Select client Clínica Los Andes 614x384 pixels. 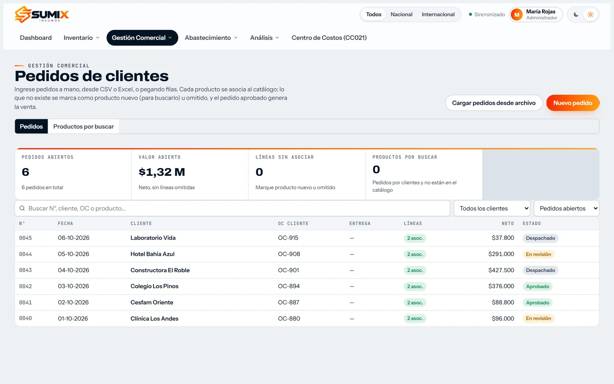pyautogui.click(x=154, y=319)
